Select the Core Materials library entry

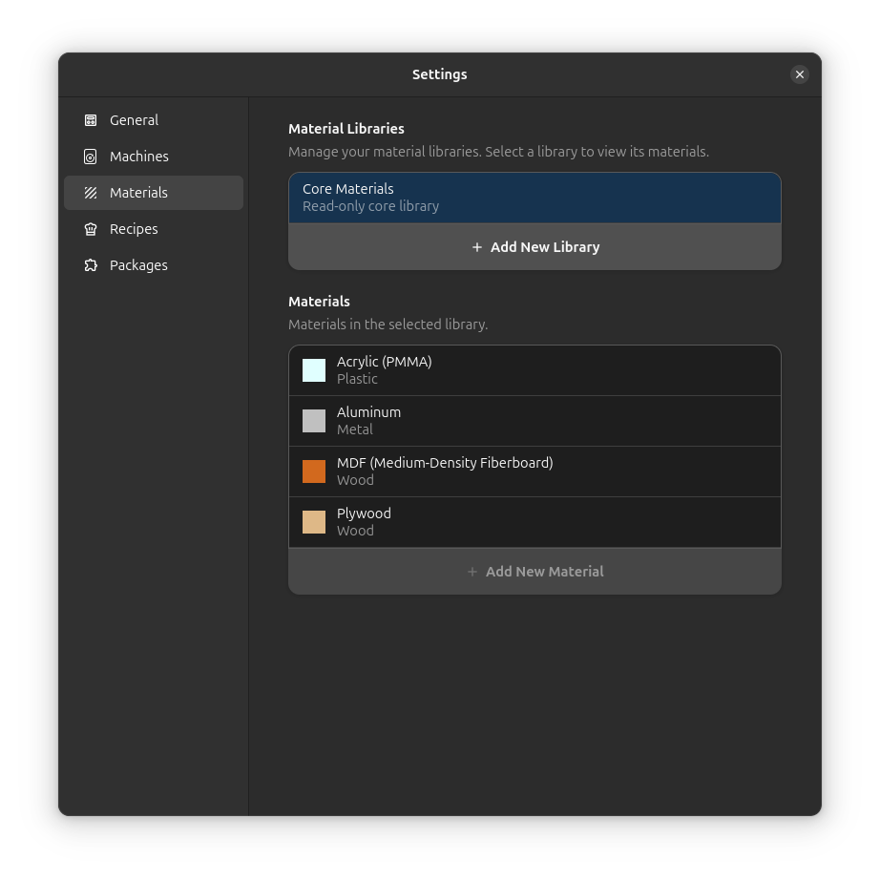[534, 197]
